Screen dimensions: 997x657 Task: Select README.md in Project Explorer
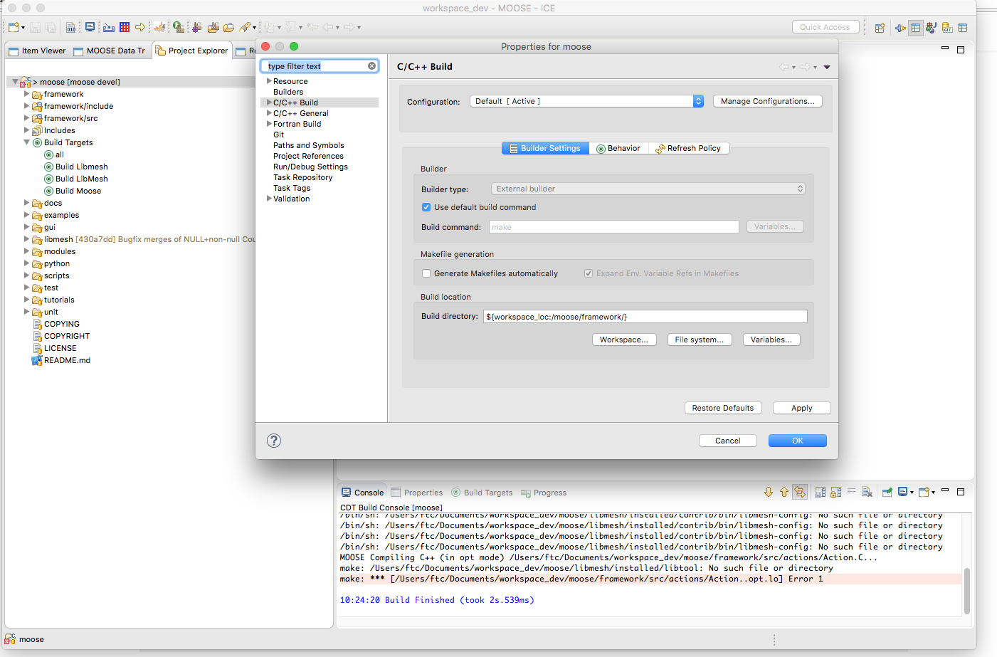point(67,360)
